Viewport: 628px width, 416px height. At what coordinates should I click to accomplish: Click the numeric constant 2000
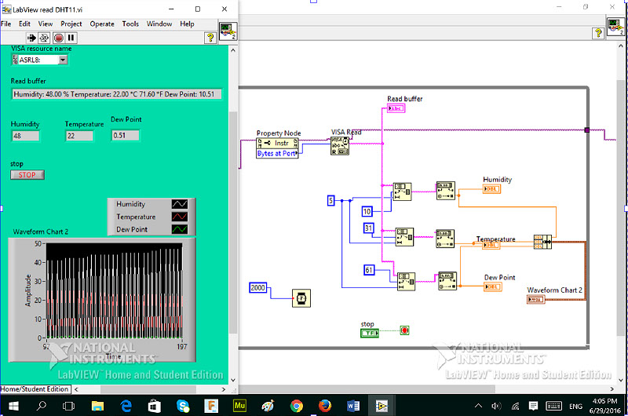tap(258, 287)
